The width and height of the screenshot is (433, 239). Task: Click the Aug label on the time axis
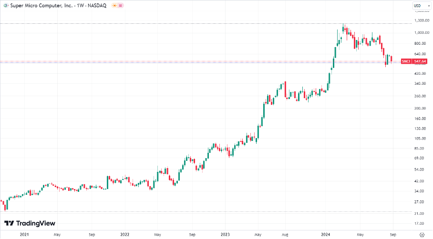tap(285, 234)
